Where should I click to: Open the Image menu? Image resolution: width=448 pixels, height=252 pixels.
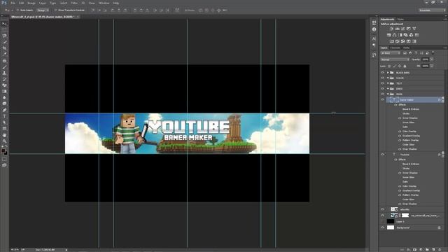tap(31, 3)
